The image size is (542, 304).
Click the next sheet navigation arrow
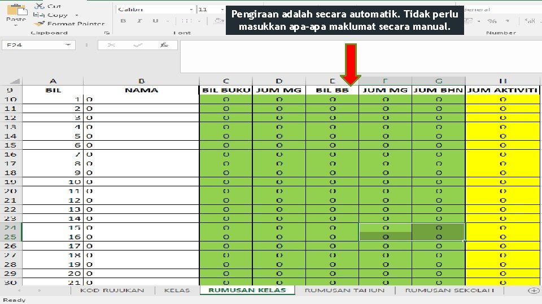(40, 290)
